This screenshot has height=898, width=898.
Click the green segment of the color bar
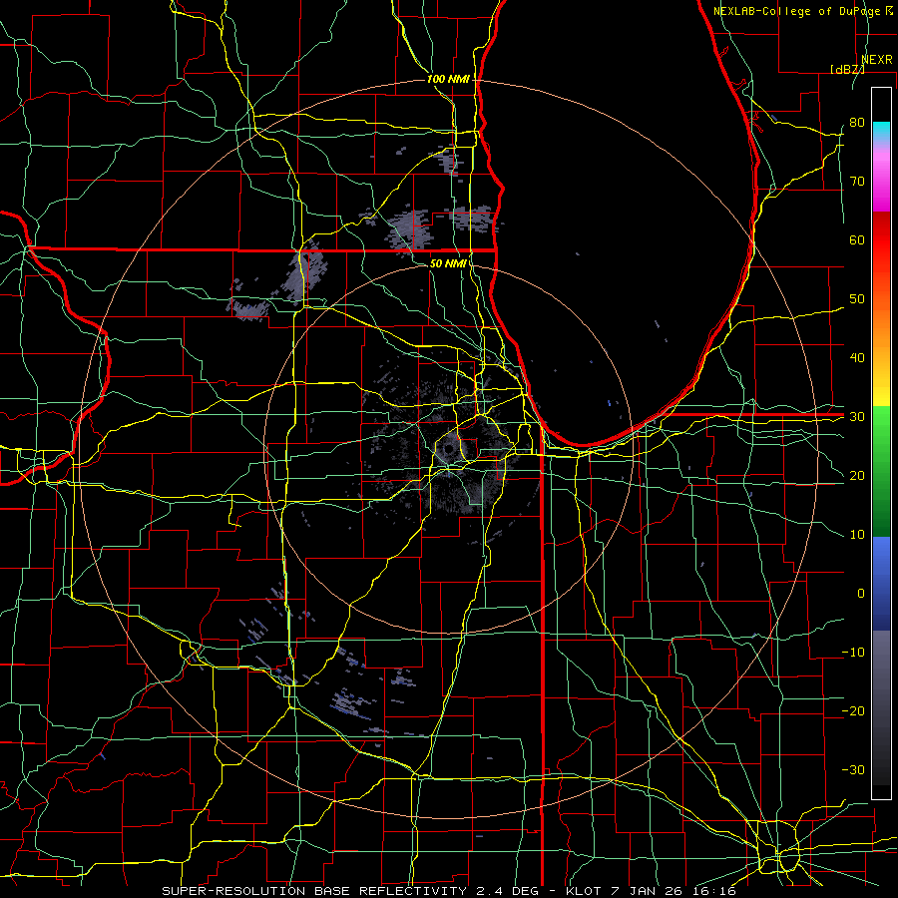coord(881,471)
